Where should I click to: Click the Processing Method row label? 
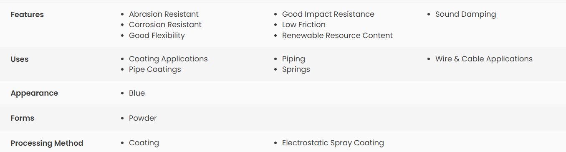coord(47,143)
